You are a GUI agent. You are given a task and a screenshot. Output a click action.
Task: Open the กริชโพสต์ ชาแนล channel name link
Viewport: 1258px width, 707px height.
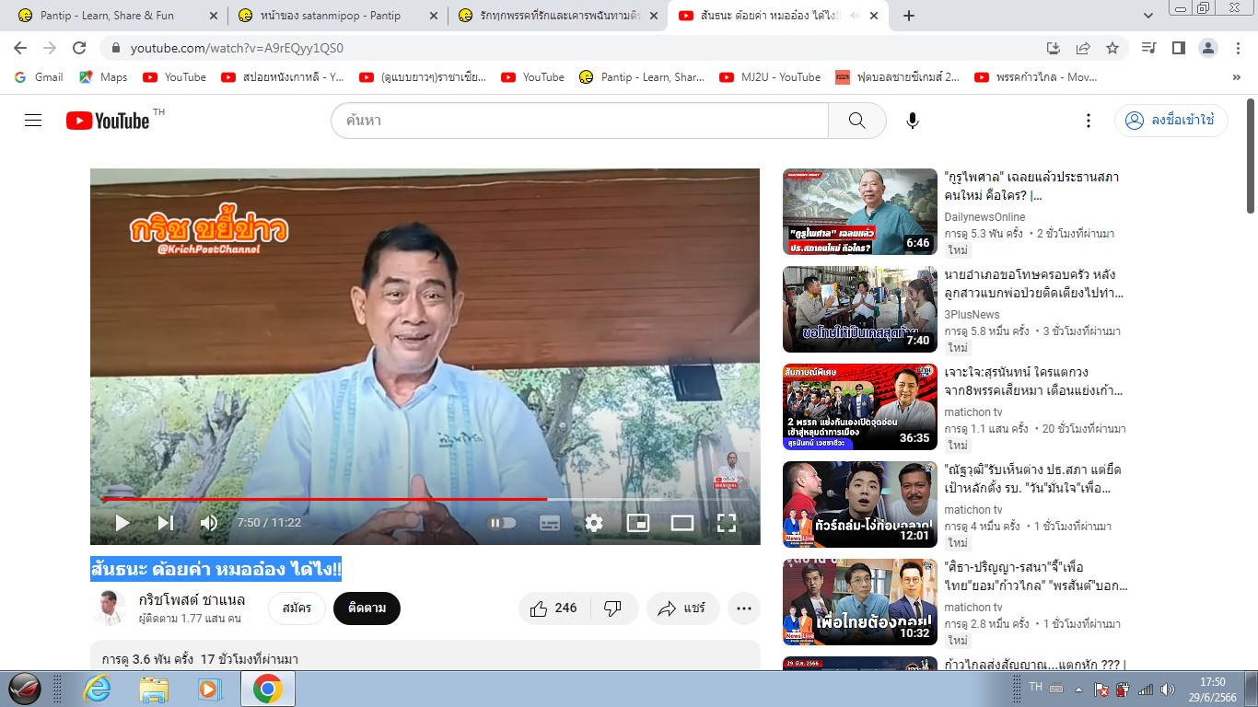click(x=192, y=599)
